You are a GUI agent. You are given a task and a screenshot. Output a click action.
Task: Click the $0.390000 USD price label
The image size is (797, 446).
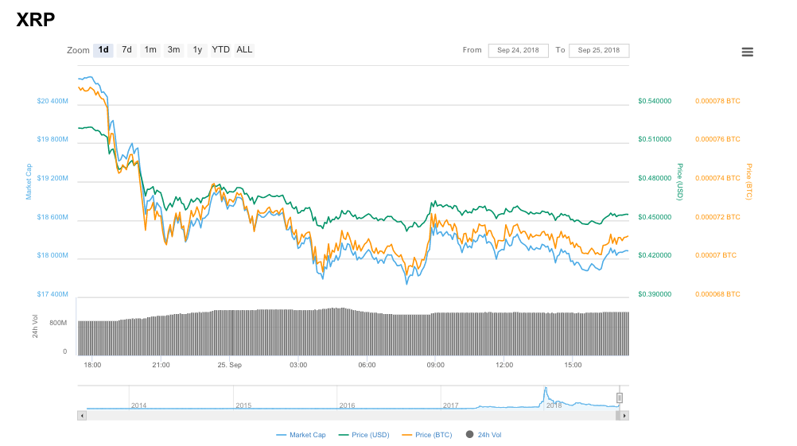tap(655, 294)
